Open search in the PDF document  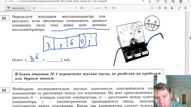point(152,8)
